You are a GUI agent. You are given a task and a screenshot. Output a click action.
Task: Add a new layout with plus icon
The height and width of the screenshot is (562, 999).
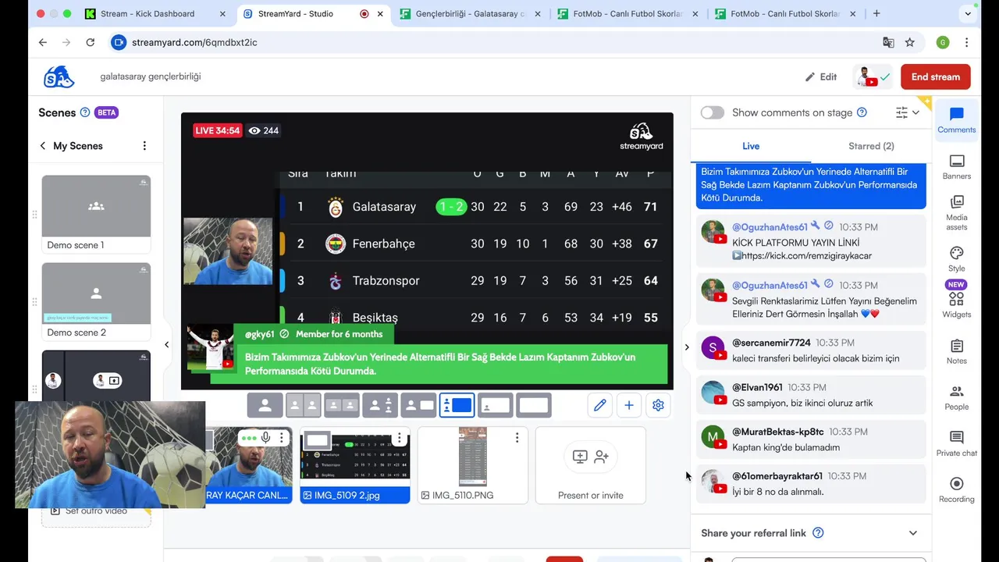coord(629,405)
